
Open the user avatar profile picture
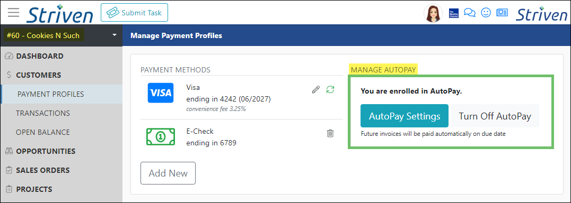(433, 13)
